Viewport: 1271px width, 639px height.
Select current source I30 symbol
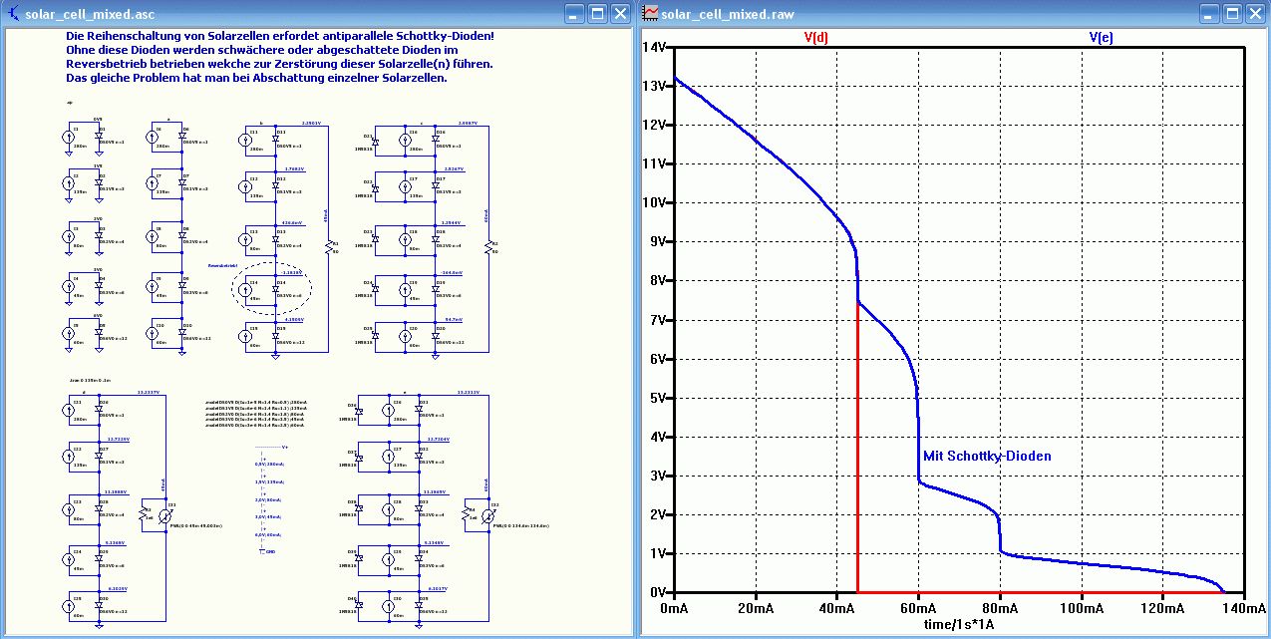click(x=389, y=608)
